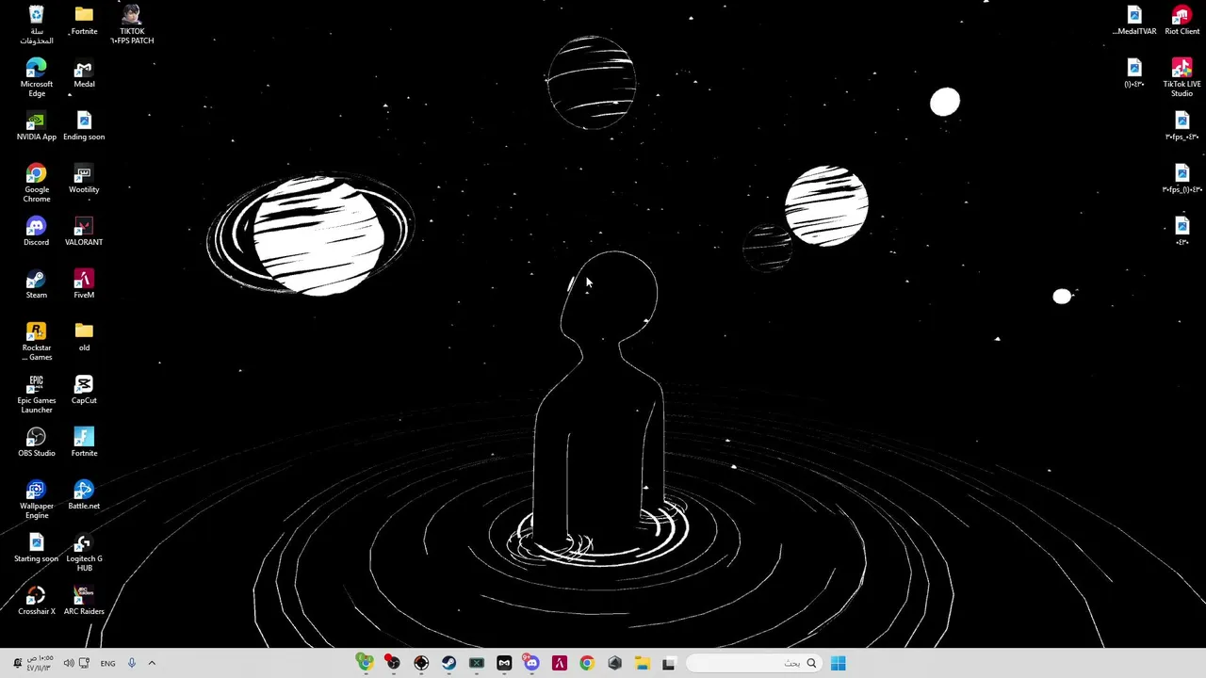Switch the ENG input language indicator

tap(107, 663)
